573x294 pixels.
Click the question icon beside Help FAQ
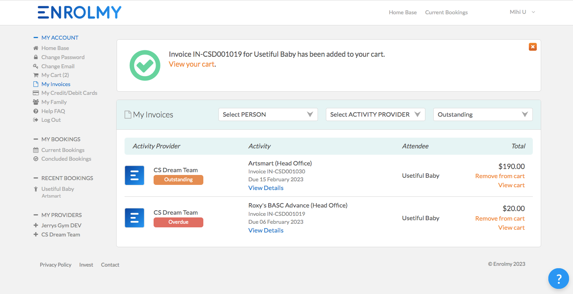pyautogui.click(x=36, y=111)
